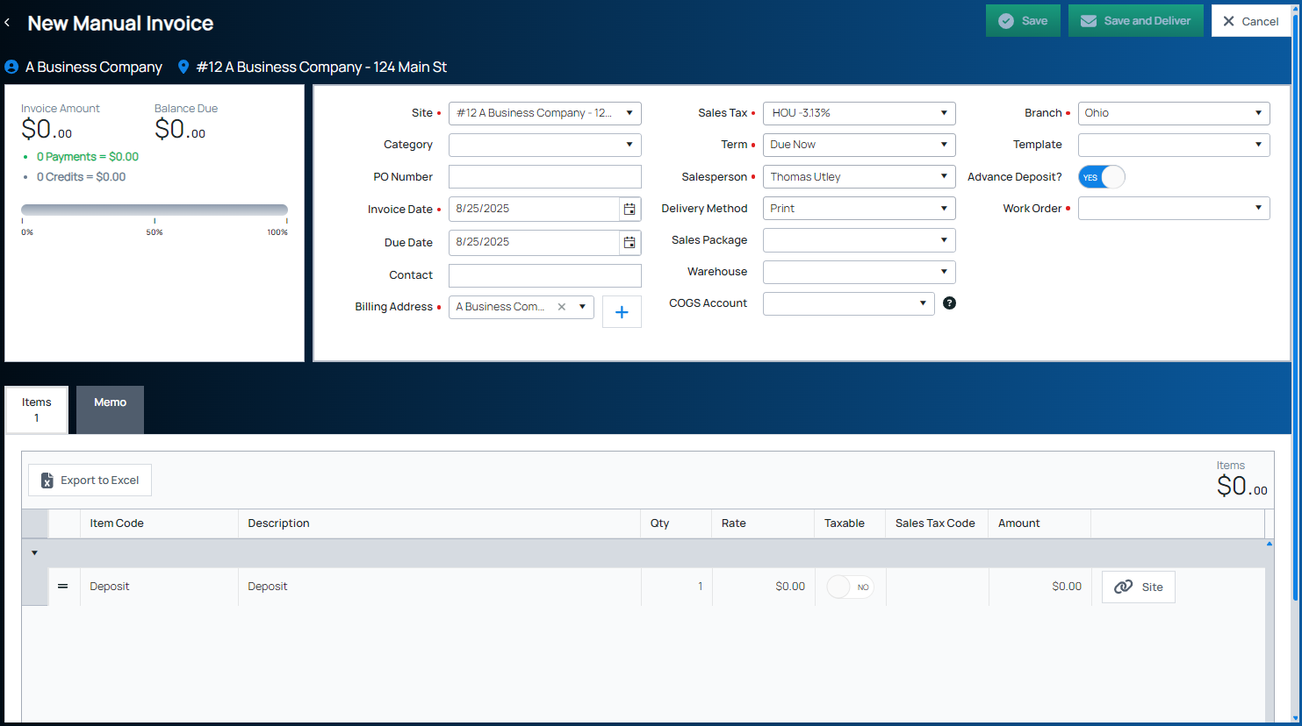Open the Work Order dropdown
This screenshot has width=1302, height=726.
[x=1174, y=209]
